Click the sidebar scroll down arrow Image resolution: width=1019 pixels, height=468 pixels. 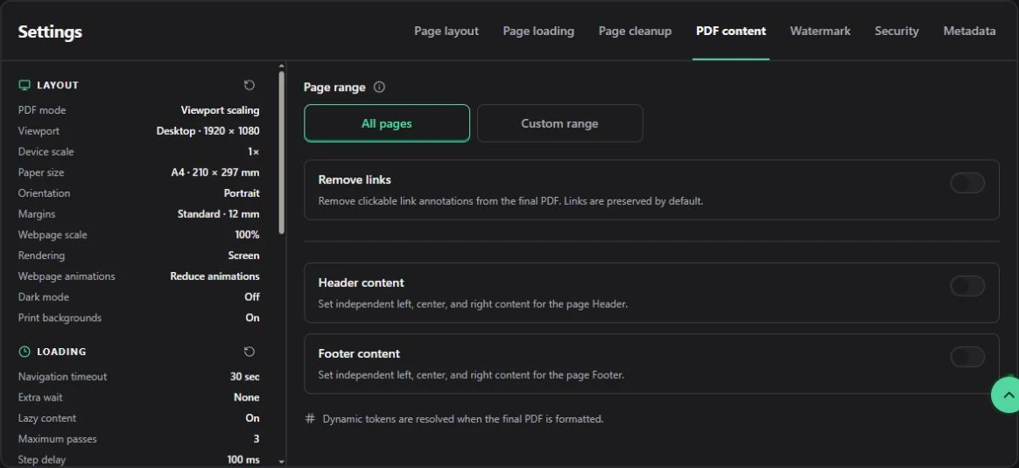click(281, 462)
